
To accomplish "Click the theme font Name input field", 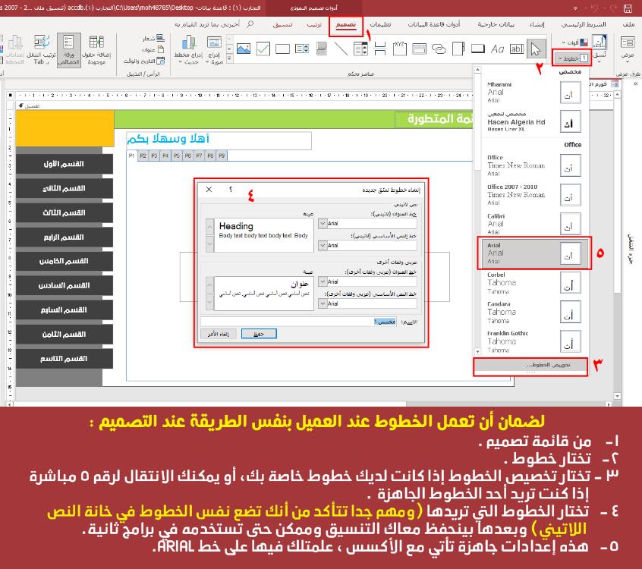I will coord(299,322).
